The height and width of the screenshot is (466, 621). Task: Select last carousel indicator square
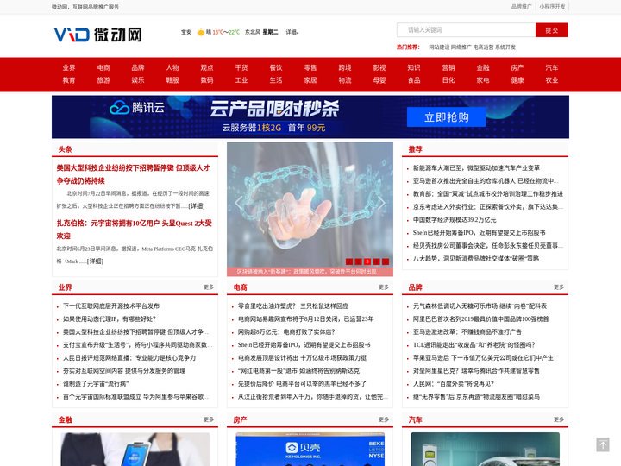(386, 261)
